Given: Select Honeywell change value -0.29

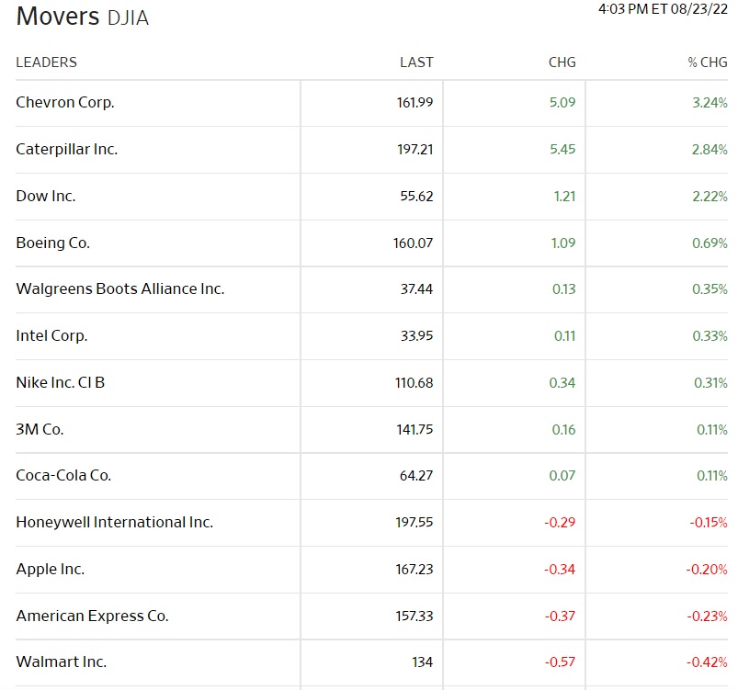Looking at the screenshot, I should pos(560,522).
